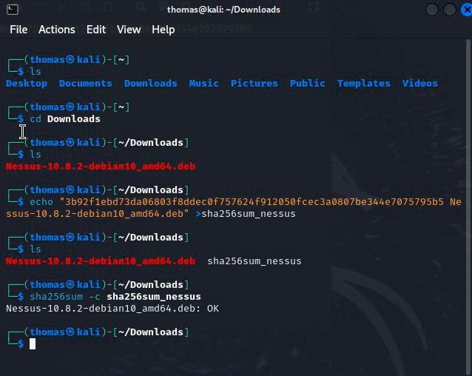
Task: Open the Actions menu
Action: (56, 30)
